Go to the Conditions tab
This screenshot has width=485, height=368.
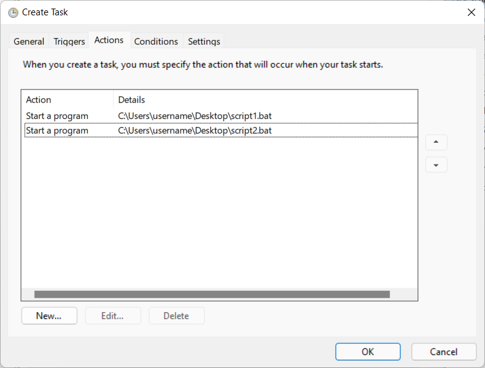pos(156,41)
